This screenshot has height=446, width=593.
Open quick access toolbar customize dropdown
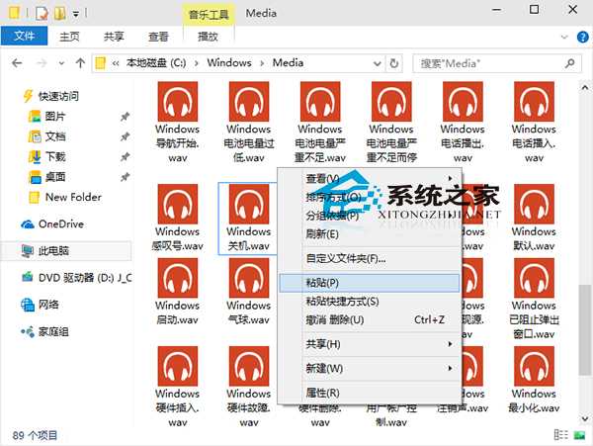pyautogui.click(x=76, y=14)
